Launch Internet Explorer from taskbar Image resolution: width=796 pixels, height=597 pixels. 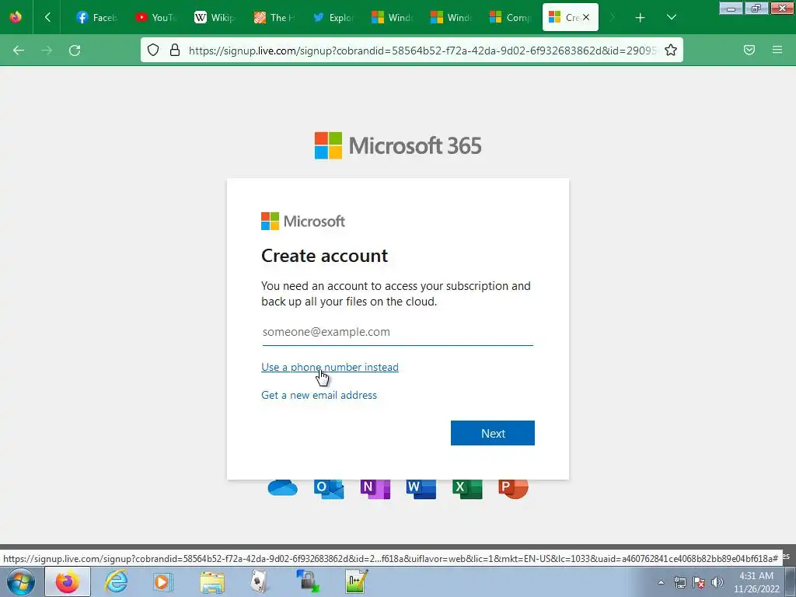pos(117,581)
